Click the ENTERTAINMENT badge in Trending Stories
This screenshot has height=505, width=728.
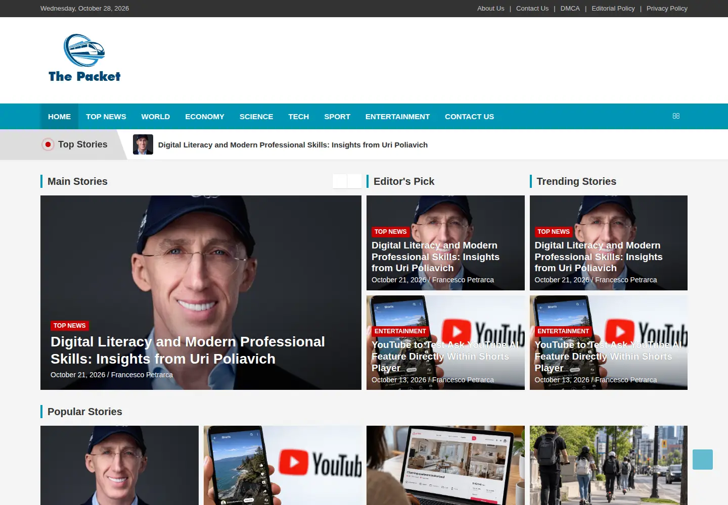pyautogui.click(x=563, y=331)
